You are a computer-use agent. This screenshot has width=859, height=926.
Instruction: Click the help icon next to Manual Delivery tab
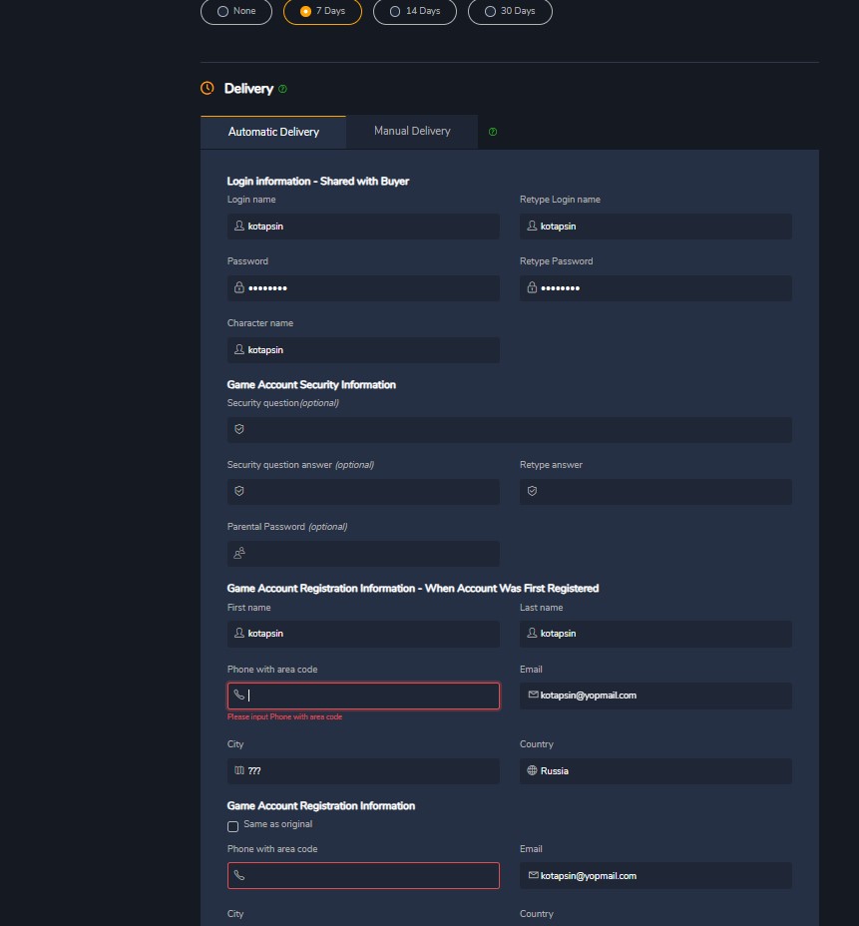(x=493, y=132)
